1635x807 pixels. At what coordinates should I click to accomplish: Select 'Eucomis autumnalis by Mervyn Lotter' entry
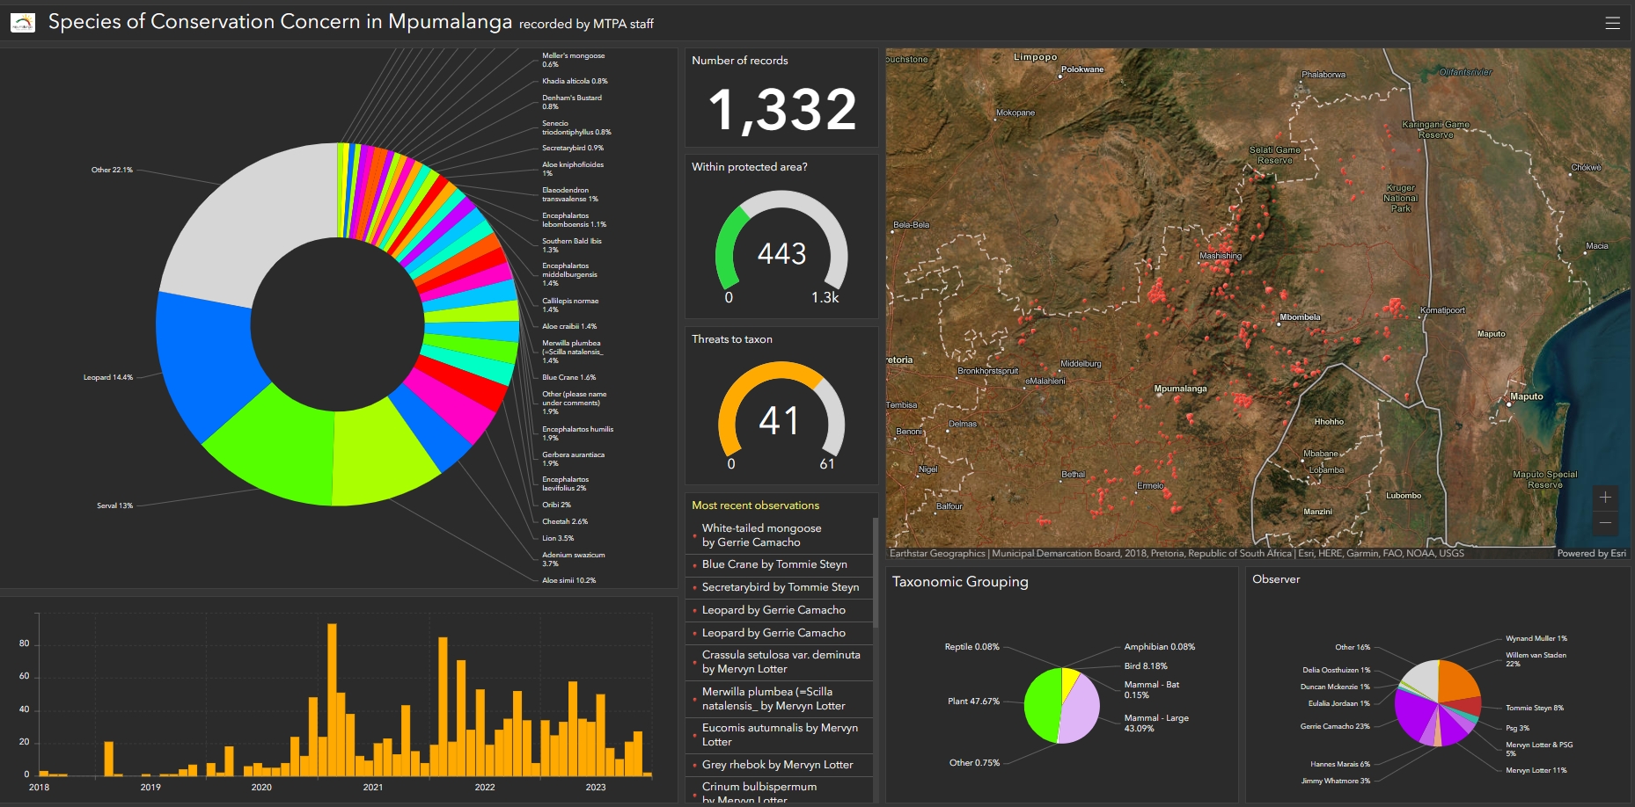778,735
